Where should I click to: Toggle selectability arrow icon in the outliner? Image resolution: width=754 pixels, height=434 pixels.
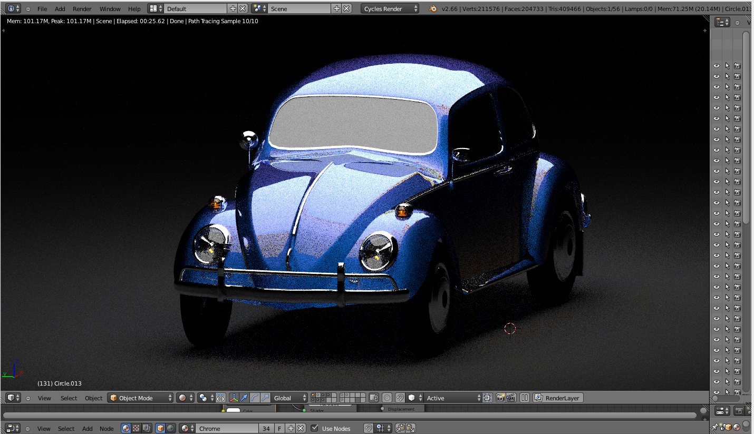pyautogui.click(x=728, y=65)
